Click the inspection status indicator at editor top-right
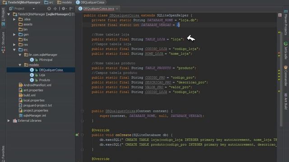 click(280, 15)
